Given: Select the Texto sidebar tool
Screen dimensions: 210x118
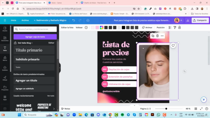Looking at the screenshot, I should click(5, 49).
